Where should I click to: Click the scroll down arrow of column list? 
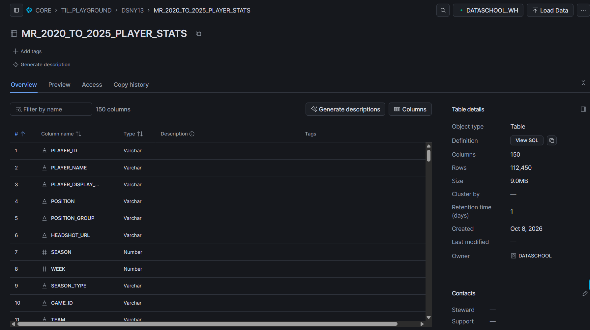click(x=428, y=317)
